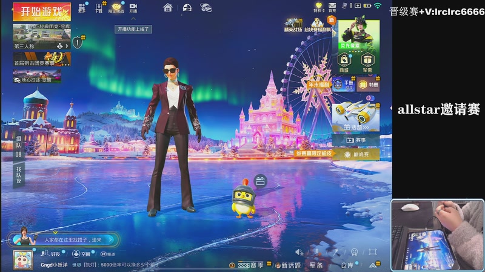The image size is (485, 272).
Task: Open the 好友 friends icon
Action: pos(51,254)
